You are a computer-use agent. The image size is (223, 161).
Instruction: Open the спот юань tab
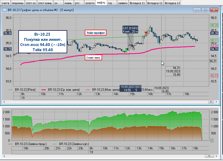(x=45, y=3)
